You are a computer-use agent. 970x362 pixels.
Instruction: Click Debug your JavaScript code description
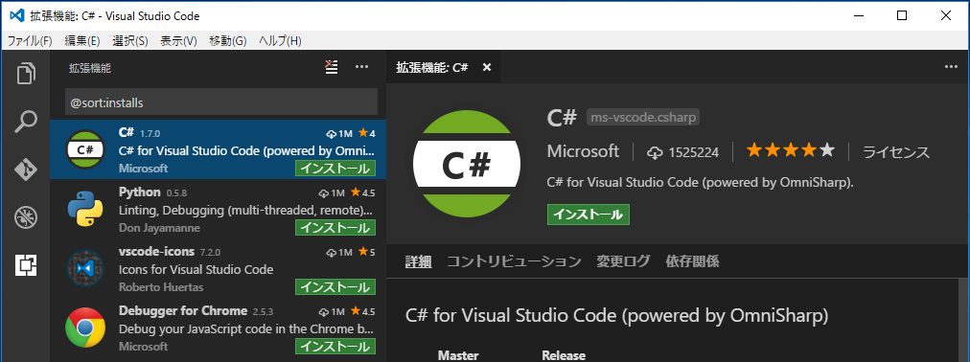click(246, 329)
